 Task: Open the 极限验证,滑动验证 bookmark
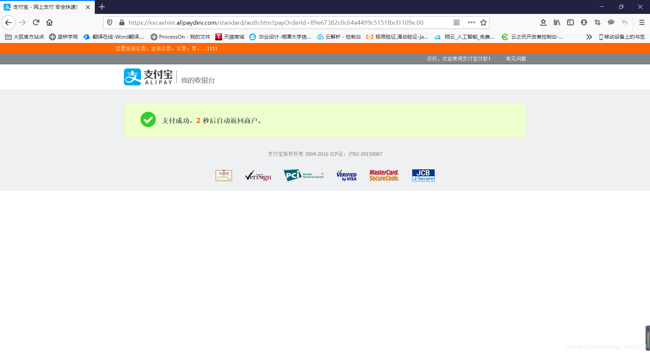397,37
